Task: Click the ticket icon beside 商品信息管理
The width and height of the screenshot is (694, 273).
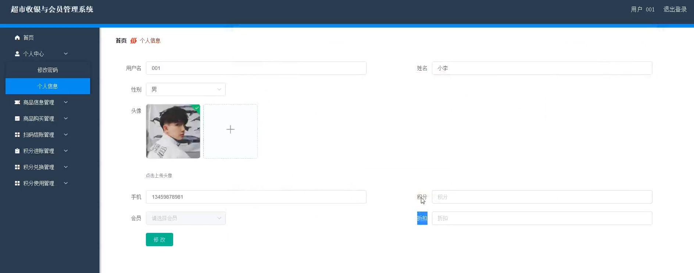Action: [17, 102]
